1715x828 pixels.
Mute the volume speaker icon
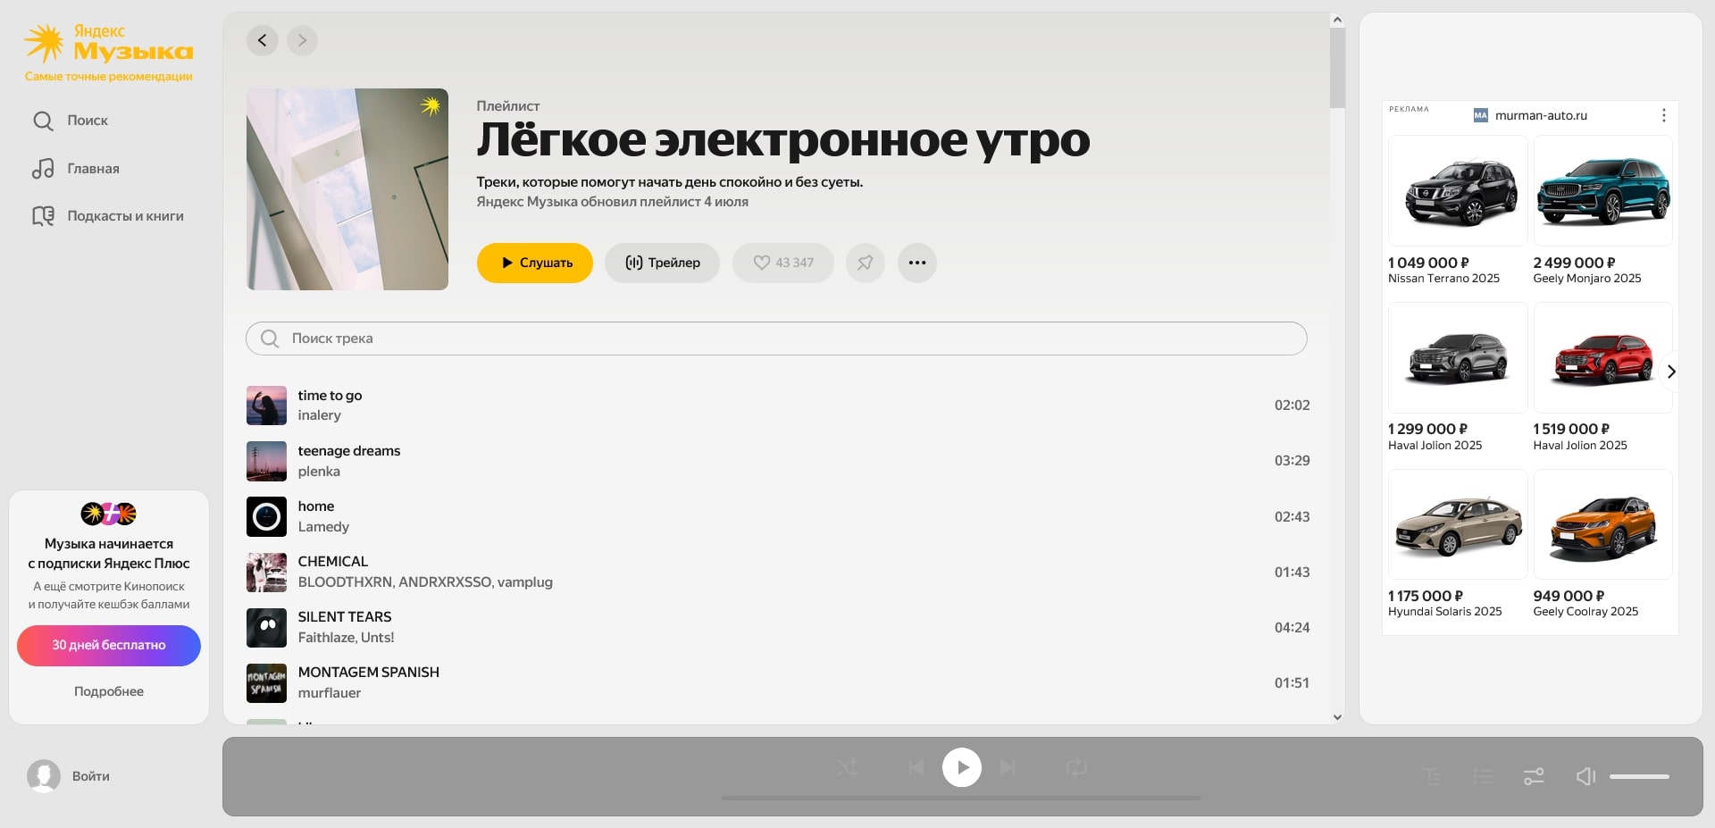(1586, 776)
